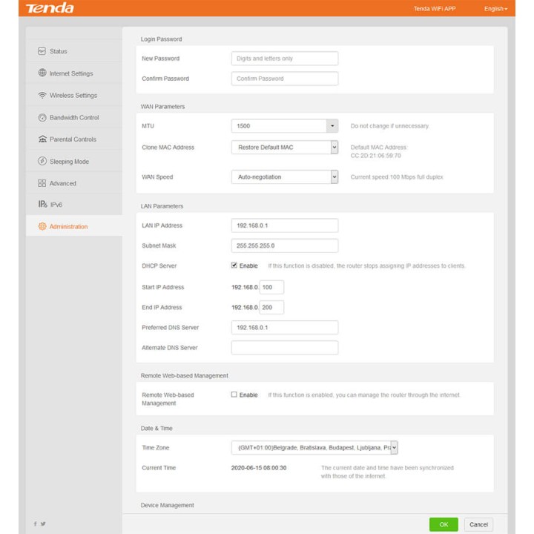Click the Alternate DNS Server field
The width and height of the screenshot is (534, 534).
(x=285, y=347)
